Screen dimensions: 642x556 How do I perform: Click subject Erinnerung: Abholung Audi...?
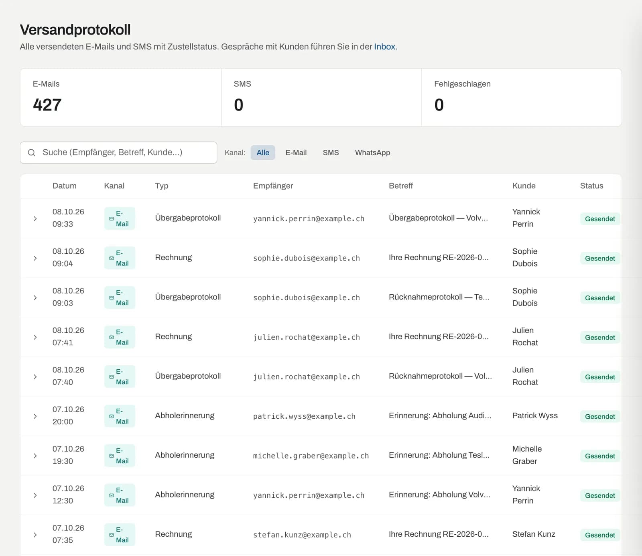(440, 415)
